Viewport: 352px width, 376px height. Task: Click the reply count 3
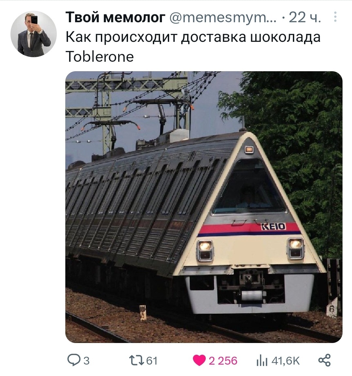click(87, 361)
